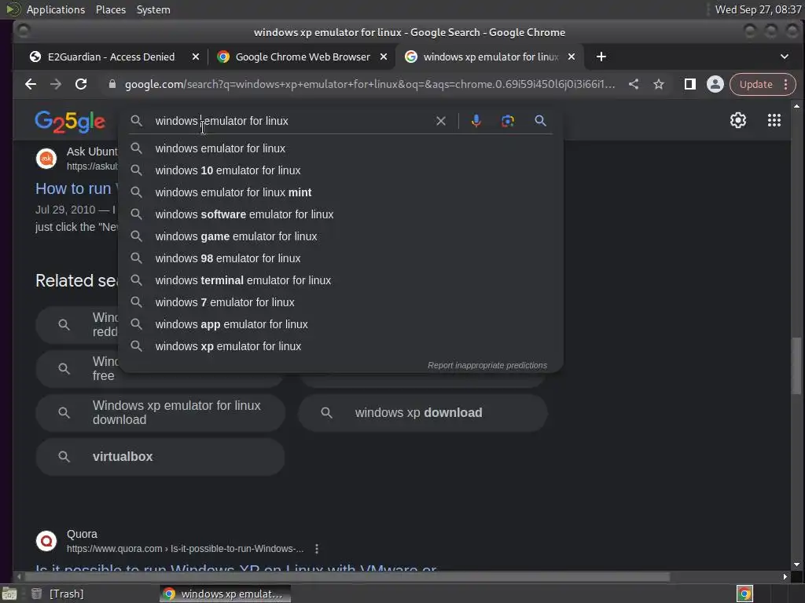Activate the Chrome window in taskbar
The image size is (805, 603).
225,594
